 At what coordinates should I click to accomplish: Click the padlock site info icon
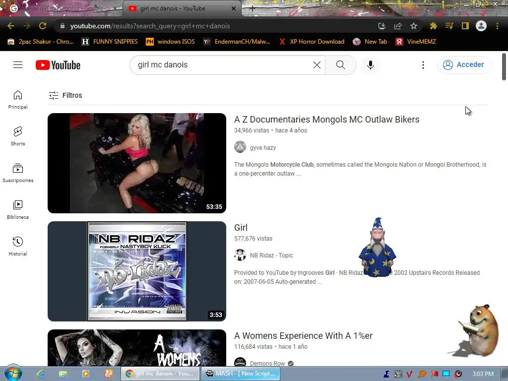[x=63, y=26]
